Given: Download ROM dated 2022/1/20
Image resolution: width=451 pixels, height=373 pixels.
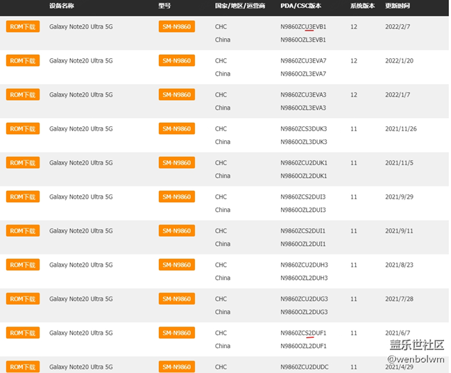Looking at the screenshot, I should (x=23, y=60).
